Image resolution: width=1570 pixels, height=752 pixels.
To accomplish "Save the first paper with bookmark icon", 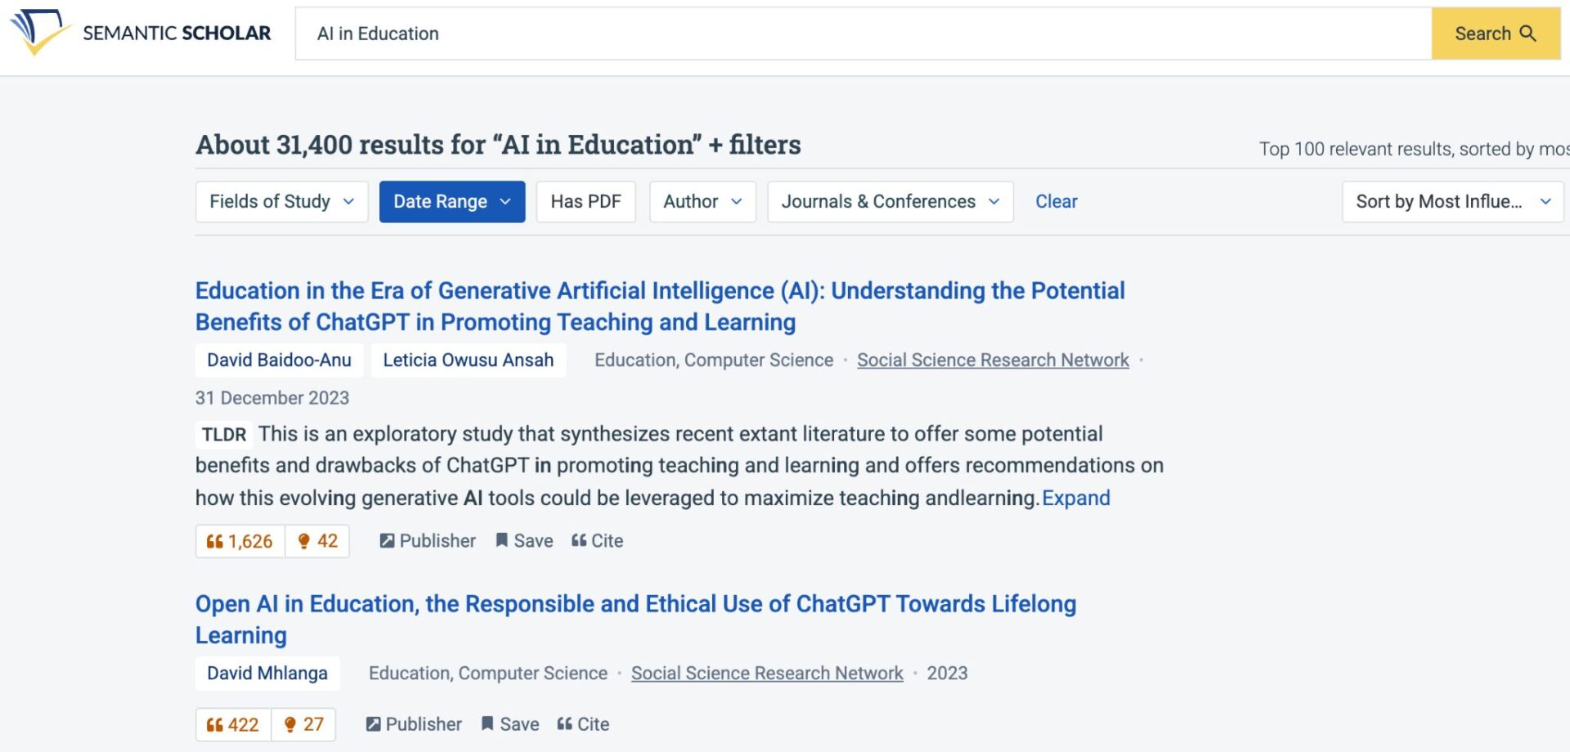I will click(x=524, y=541).
